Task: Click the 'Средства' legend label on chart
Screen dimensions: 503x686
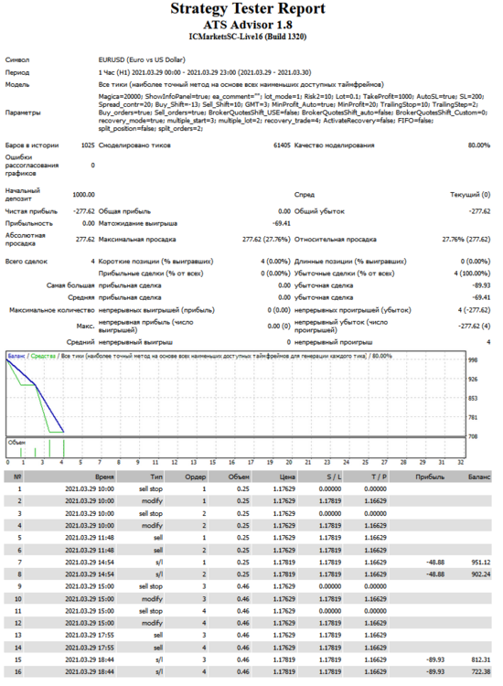Action: click(x=43, y=356)
